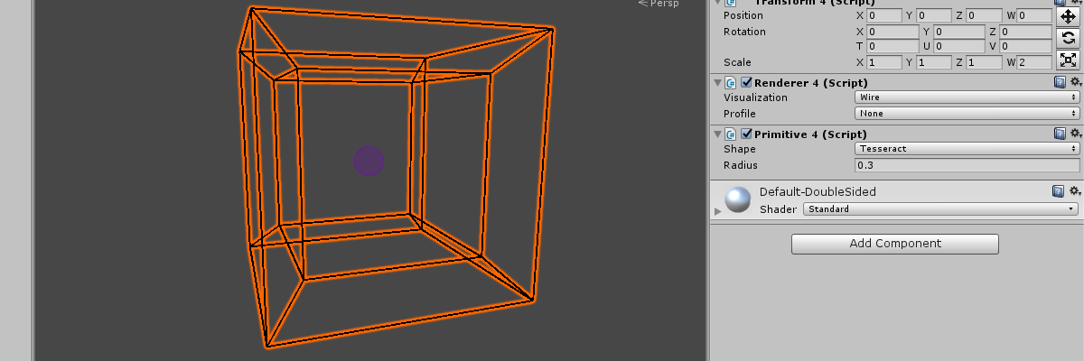This screenshot has width=1084, height=361.
Task: Open gear settings menu for Renderer 4
Action: 1075,82
